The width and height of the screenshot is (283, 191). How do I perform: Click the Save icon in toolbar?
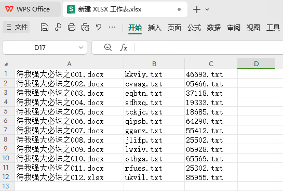tap(45, 27)
